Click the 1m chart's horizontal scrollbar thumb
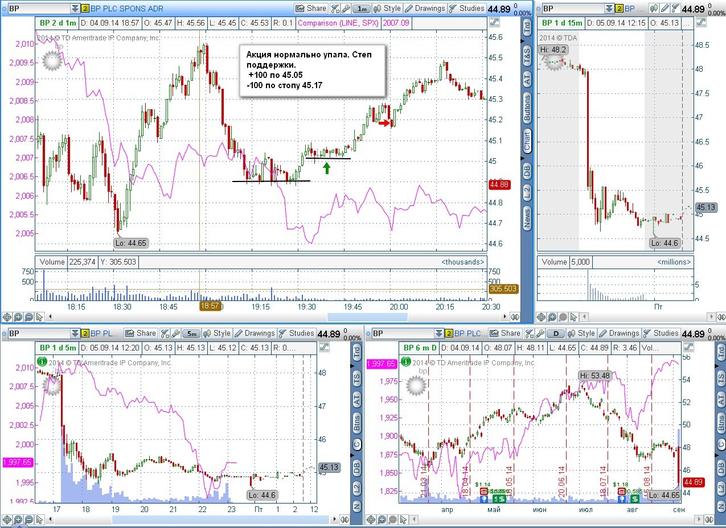Screen dimensions: 726x528 tap(367, 317)
